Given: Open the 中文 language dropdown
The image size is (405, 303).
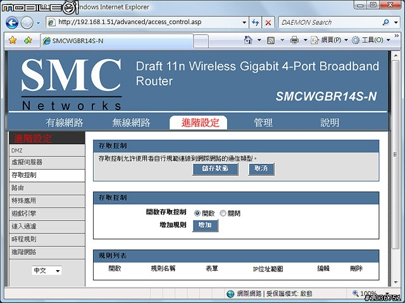Looking at the screenshot, I should coord(47,271).
